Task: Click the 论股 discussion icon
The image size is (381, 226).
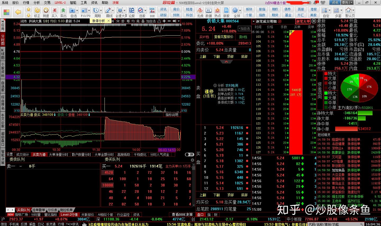Action: pyautogui.click(x=131, y=10)
